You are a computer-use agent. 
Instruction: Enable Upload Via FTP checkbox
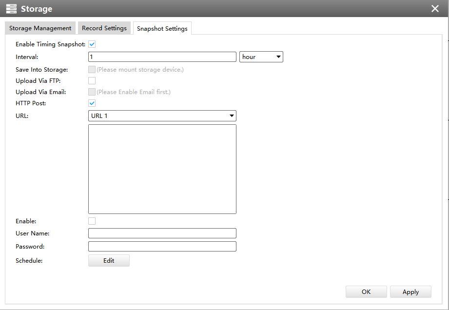pyautogui.click(x=92, y=81)
